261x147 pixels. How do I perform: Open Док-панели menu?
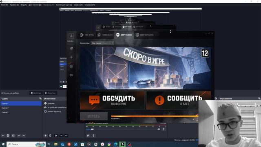pyautogui.click(x=35, y=5)
